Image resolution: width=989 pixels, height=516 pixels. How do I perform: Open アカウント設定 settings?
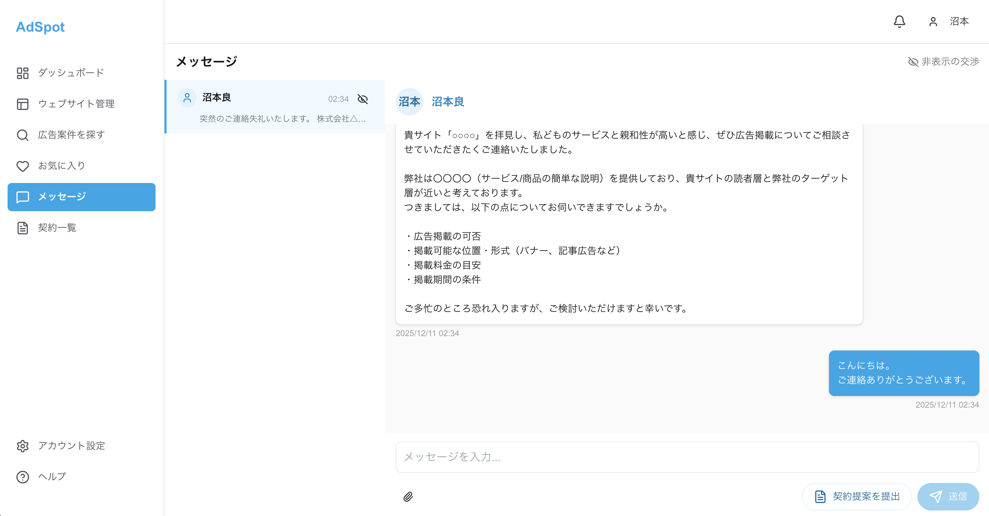pyautogui.click(x=23, y=446)
